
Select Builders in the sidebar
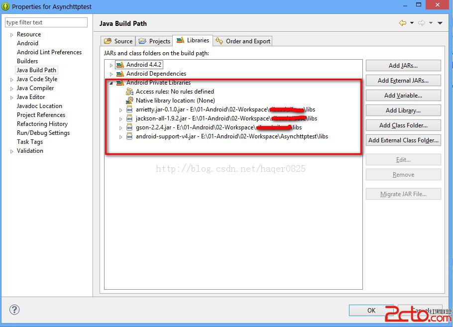click(27, 61)
